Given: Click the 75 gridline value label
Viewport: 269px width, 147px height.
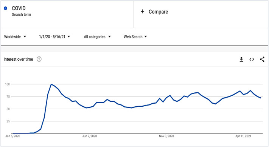Looking at the screenshot, I should tap(8, 96).
